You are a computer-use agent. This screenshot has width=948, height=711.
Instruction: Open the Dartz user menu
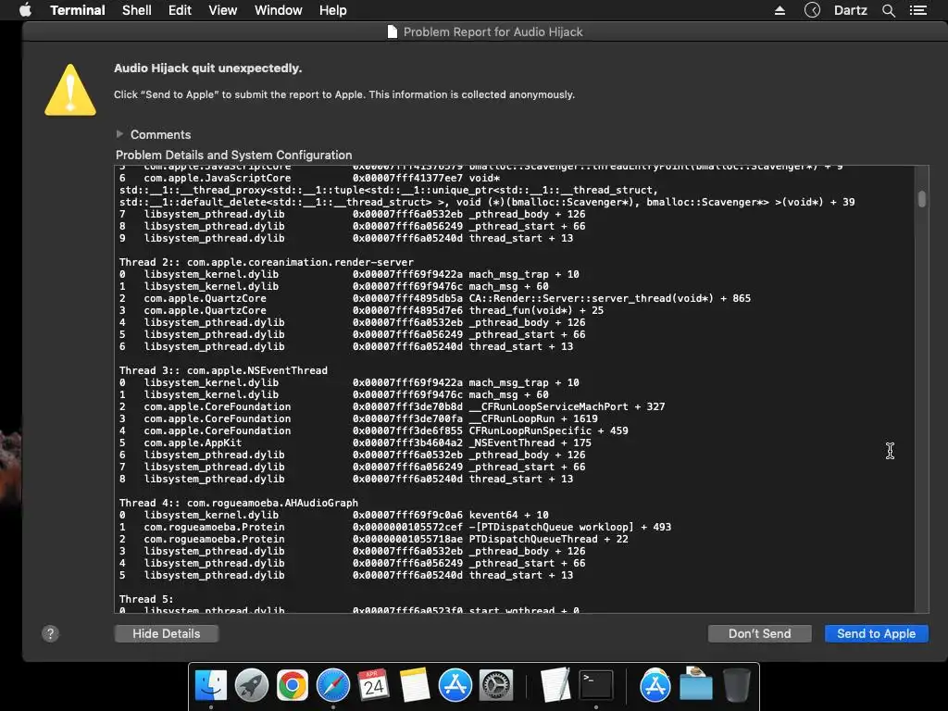[850, 10]
